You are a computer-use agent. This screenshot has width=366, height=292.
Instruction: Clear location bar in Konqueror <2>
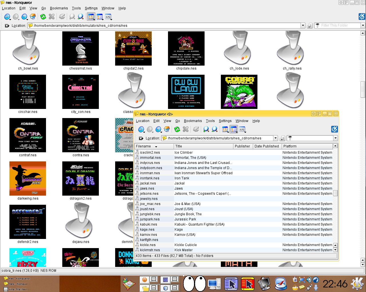pyautogui.click(x=141, y=138)
